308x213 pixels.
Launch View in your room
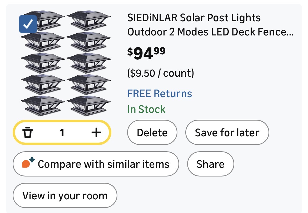[x=65, y=196]
